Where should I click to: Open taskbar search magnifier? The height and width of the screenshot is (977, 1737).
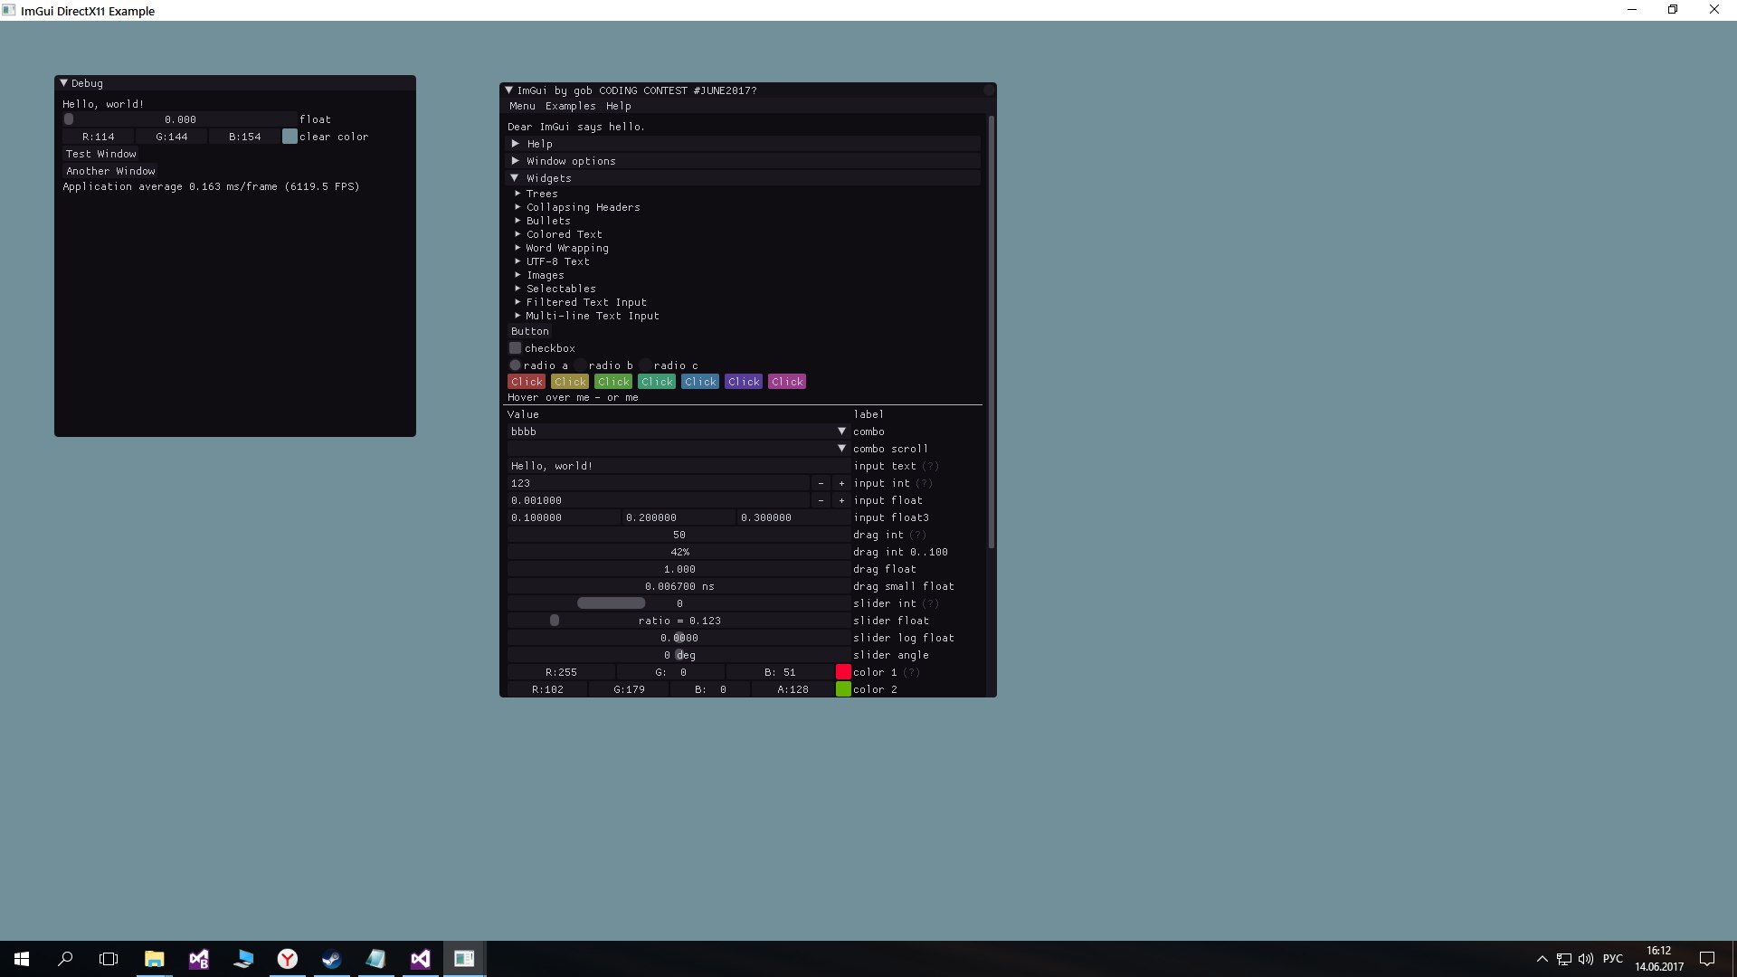[65, 959]
